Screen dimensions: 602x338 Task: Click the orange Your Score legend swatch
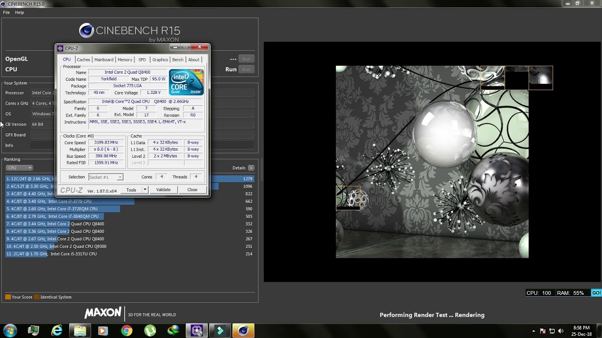8,297
